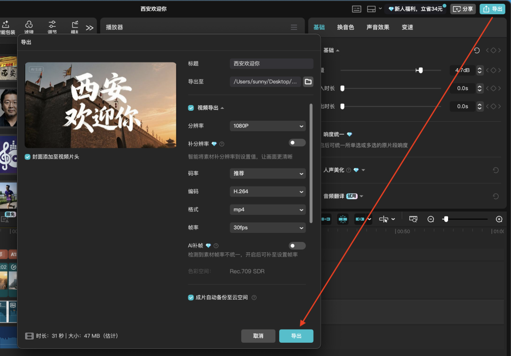Turn on the AI补帧 switch
This screenshot has height=356, width=511.
click(x=297, y=246)
